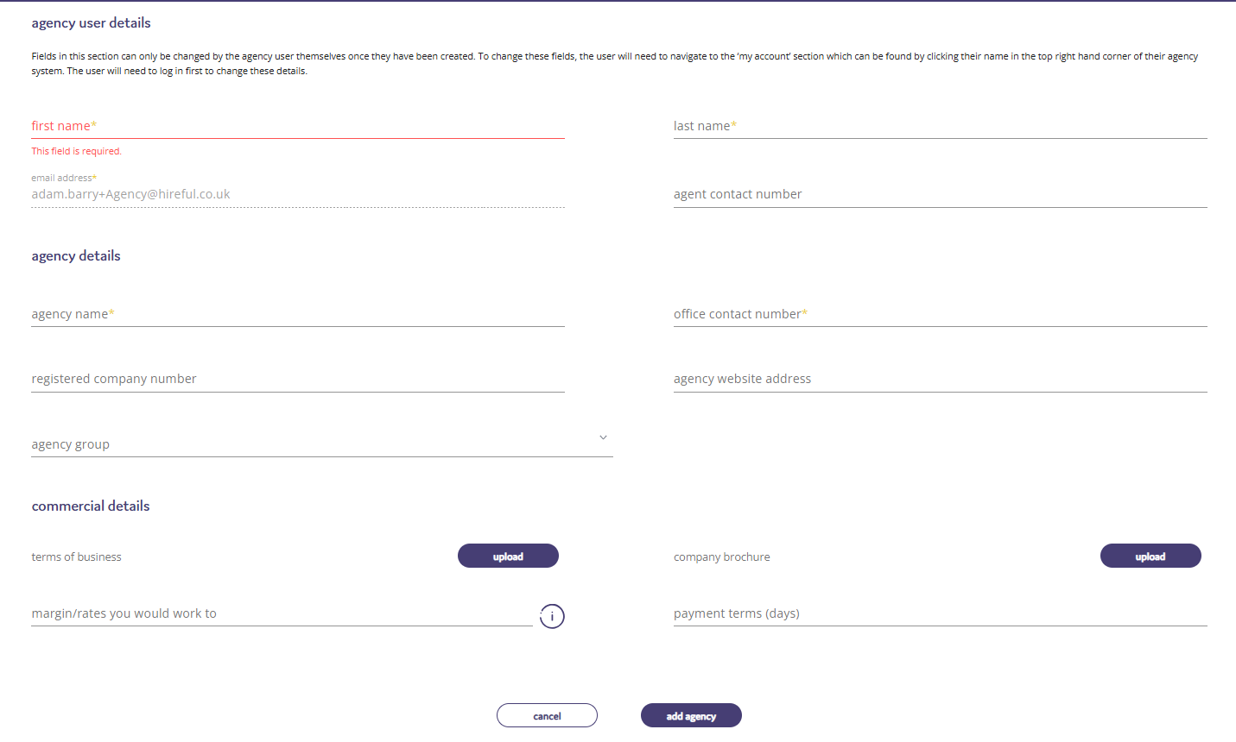Select the last name input field
The width and height of the screenshot is (1236, 742).
[x=940, y=126]
